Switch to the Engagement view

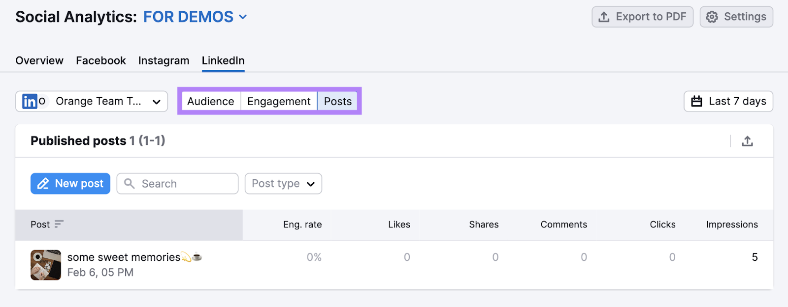279,101
